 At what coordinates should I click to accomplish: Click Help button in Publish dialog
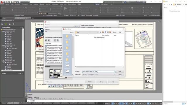(113, 82)
